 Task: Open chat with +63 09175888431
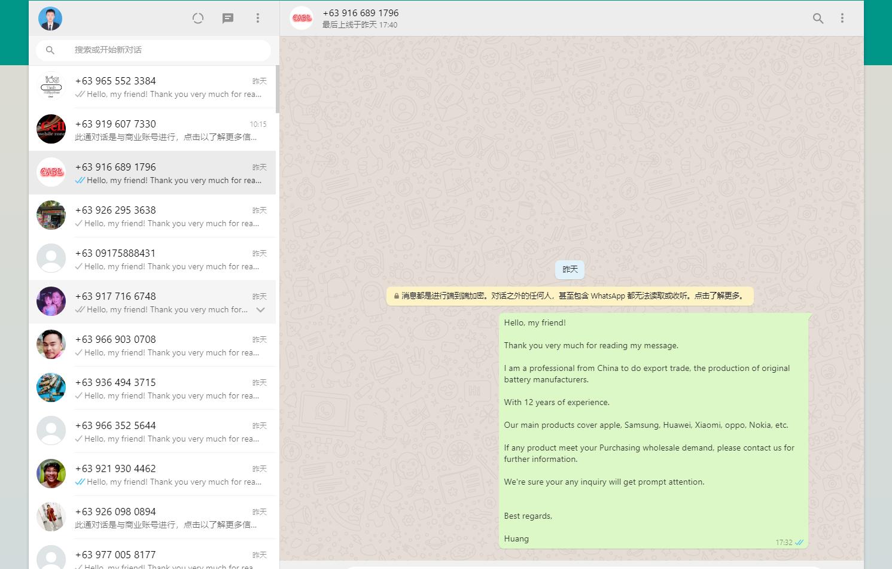(x=153, y=259)
